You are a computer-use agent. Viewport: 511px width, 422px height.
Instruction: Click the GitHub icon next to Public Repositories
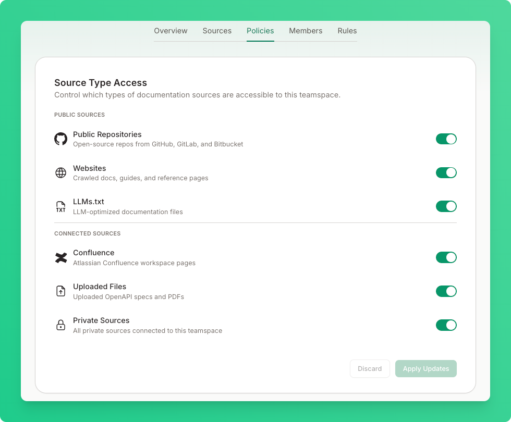(61, 139)
